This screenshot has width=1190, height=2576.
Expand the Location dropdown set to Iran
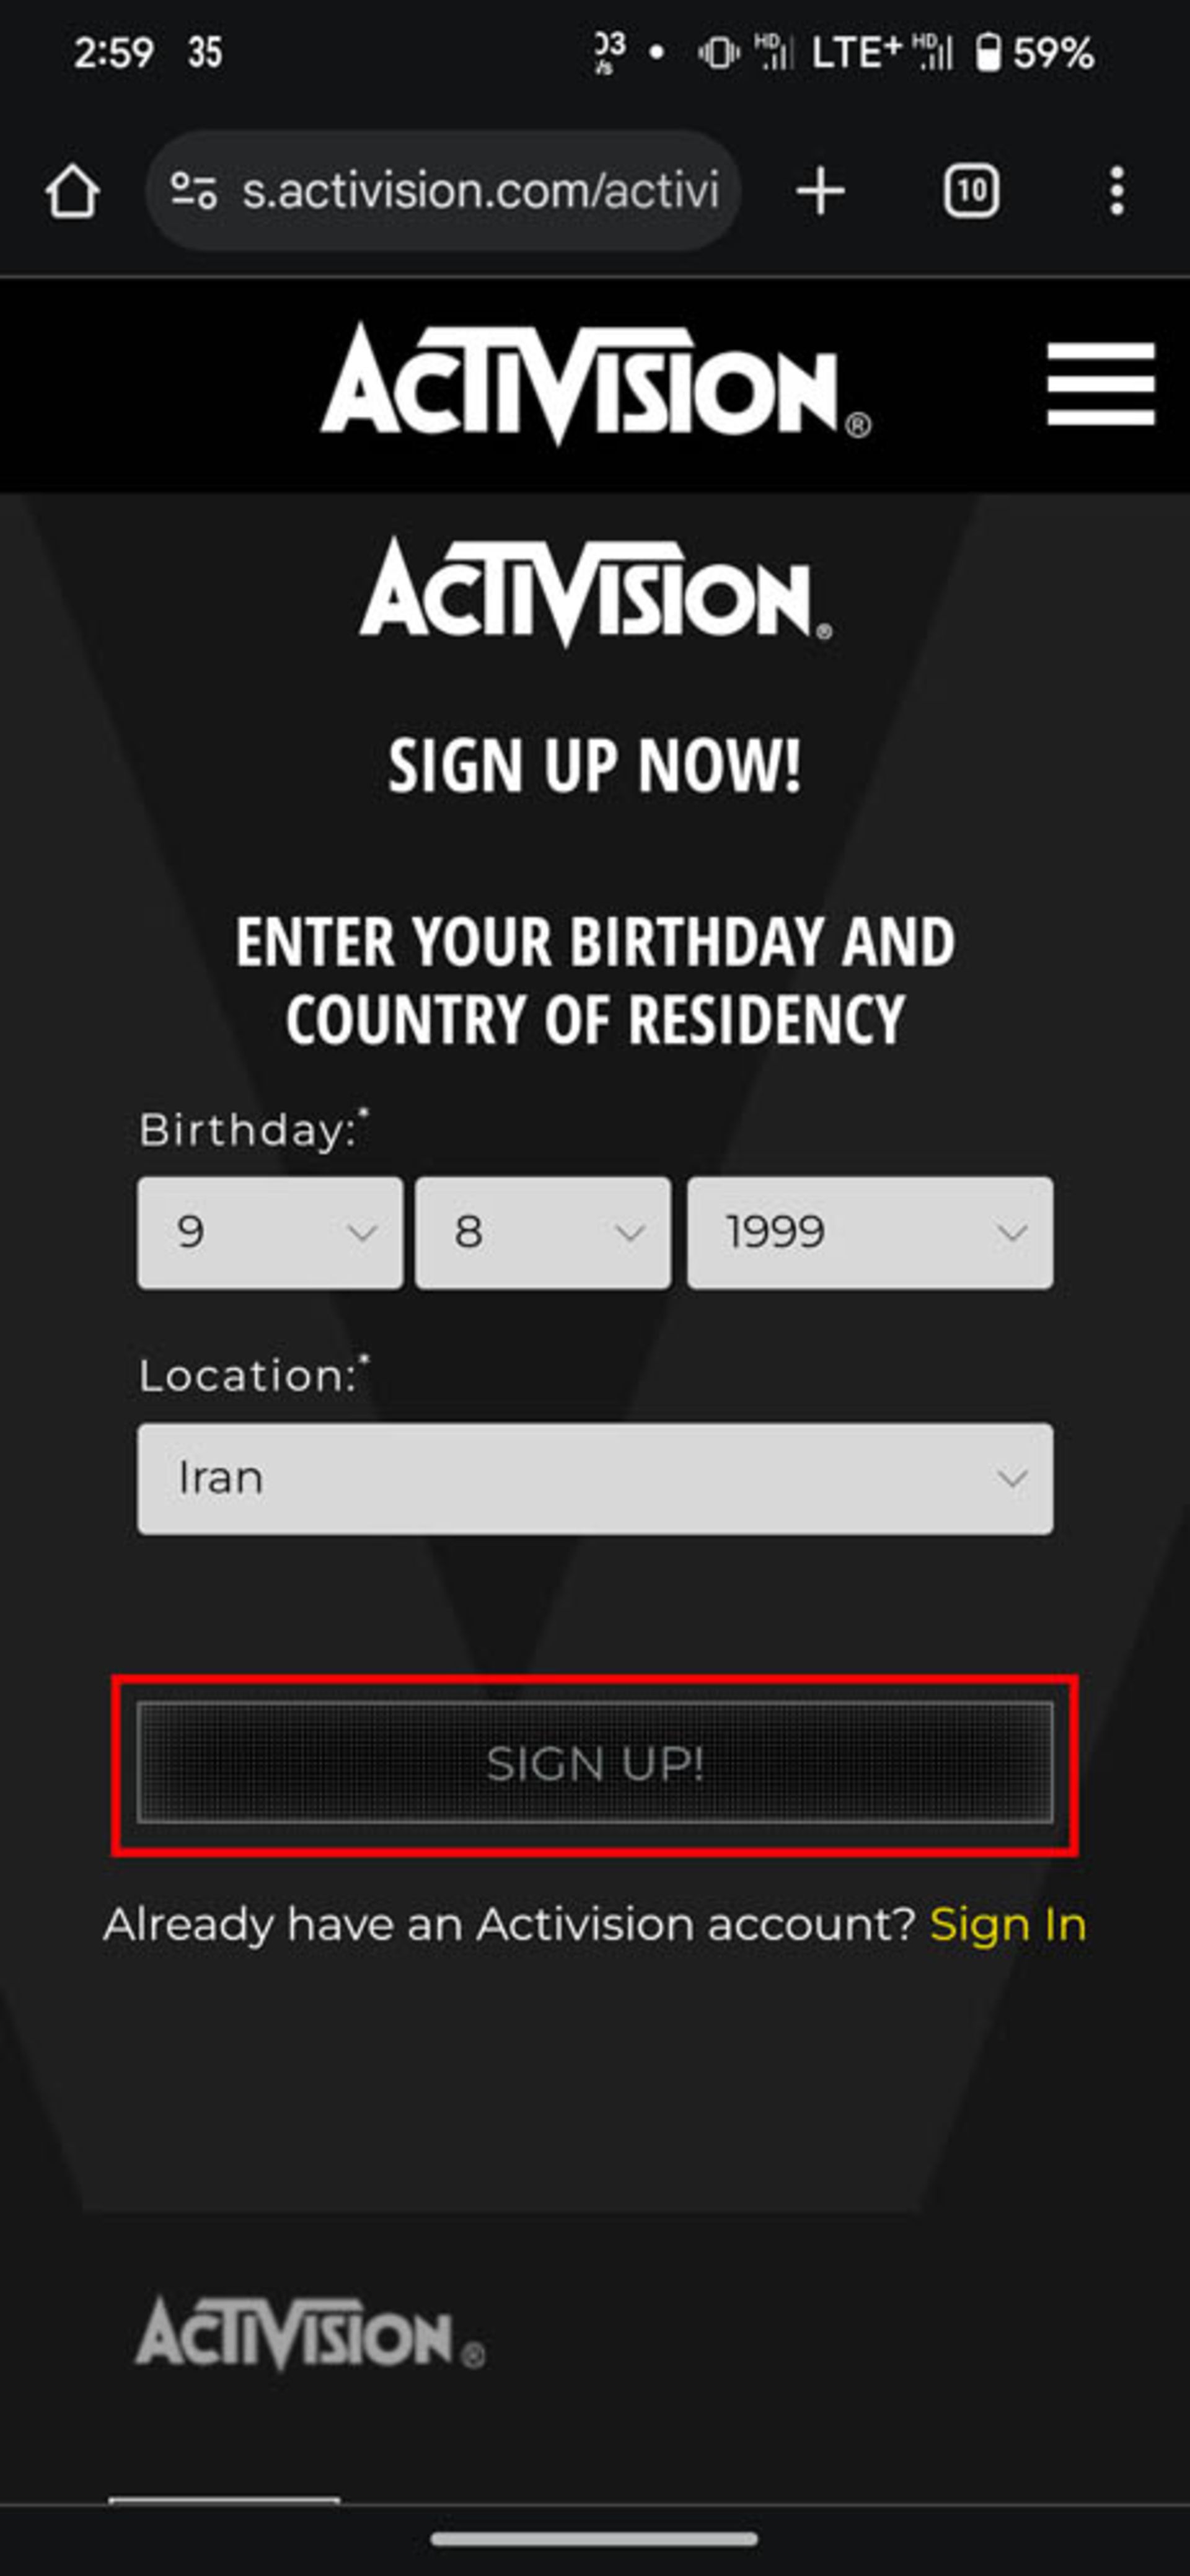click(x=595, y=1478)
